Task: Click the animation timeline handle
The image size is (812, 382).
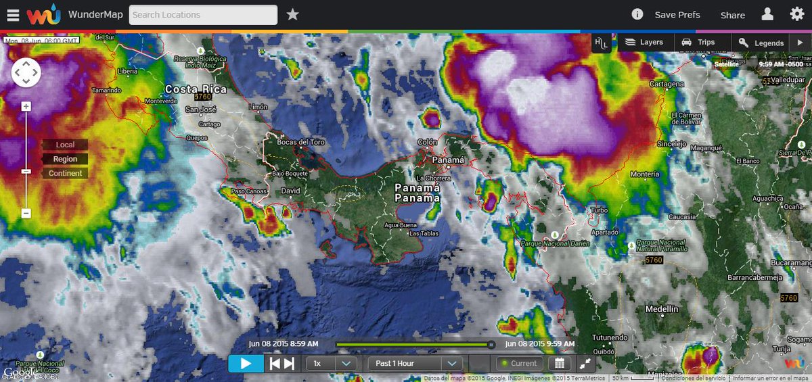Action: (x=491, y=344)
